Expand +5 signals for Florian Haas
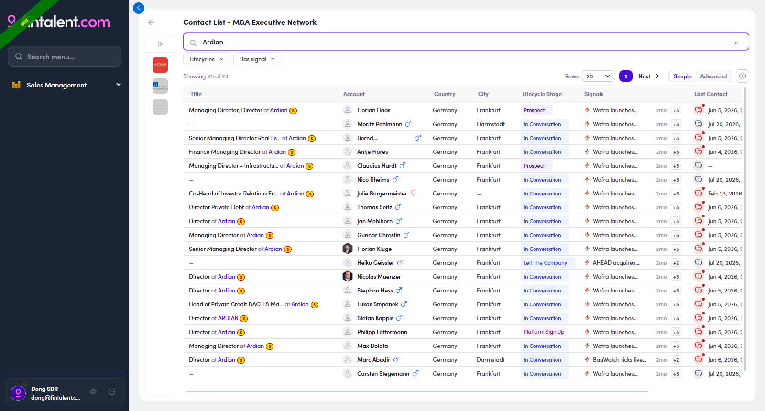This screenshot has width=765, height=411. [676, 110]
